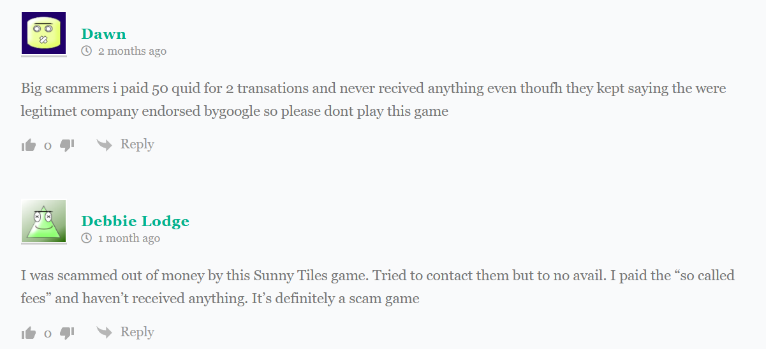The image size is (766, 349).
Task: Open Debbie Lodge's name link
Action: [x=135, y=222]
